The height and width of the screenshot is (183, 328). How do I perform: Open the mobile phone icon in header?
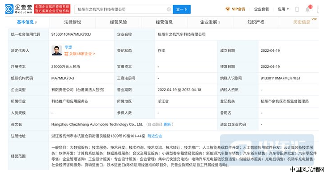(x=297, y=9)
